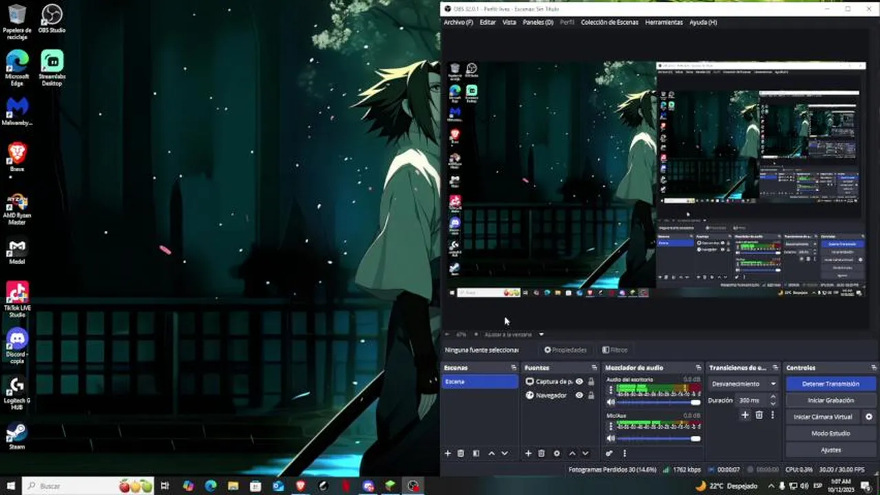Viewport: 880px width, 495px height.
Task: Delete the selected scene with trash icon
Action: click(x=461, y=453)
